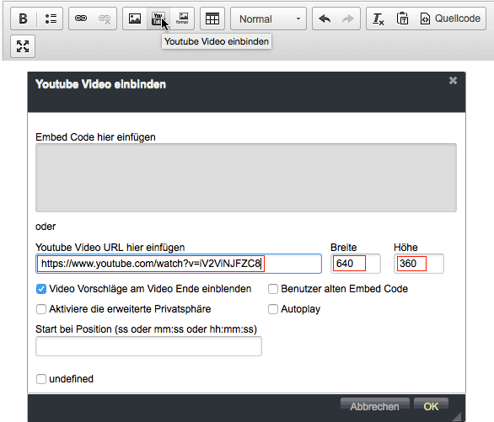
Task: Click the Breite width field
Action: pos(356,264)
